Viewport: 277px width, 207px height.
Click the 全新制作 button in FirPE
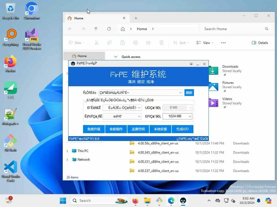116,129
